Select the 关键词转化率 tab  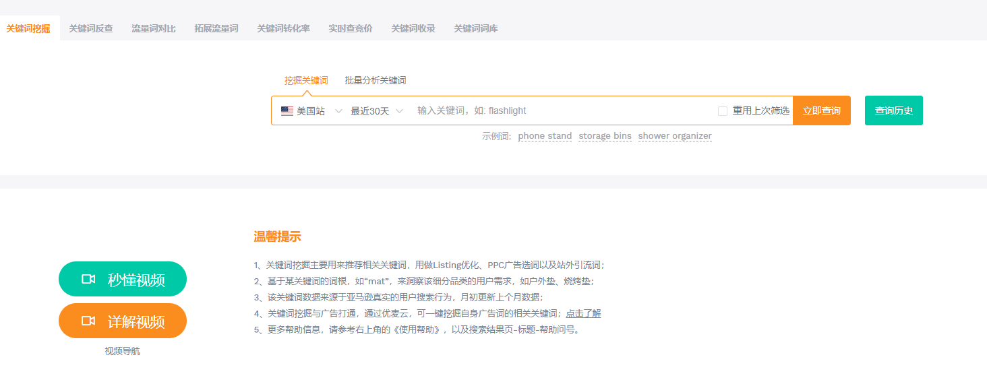click(283, 28)
